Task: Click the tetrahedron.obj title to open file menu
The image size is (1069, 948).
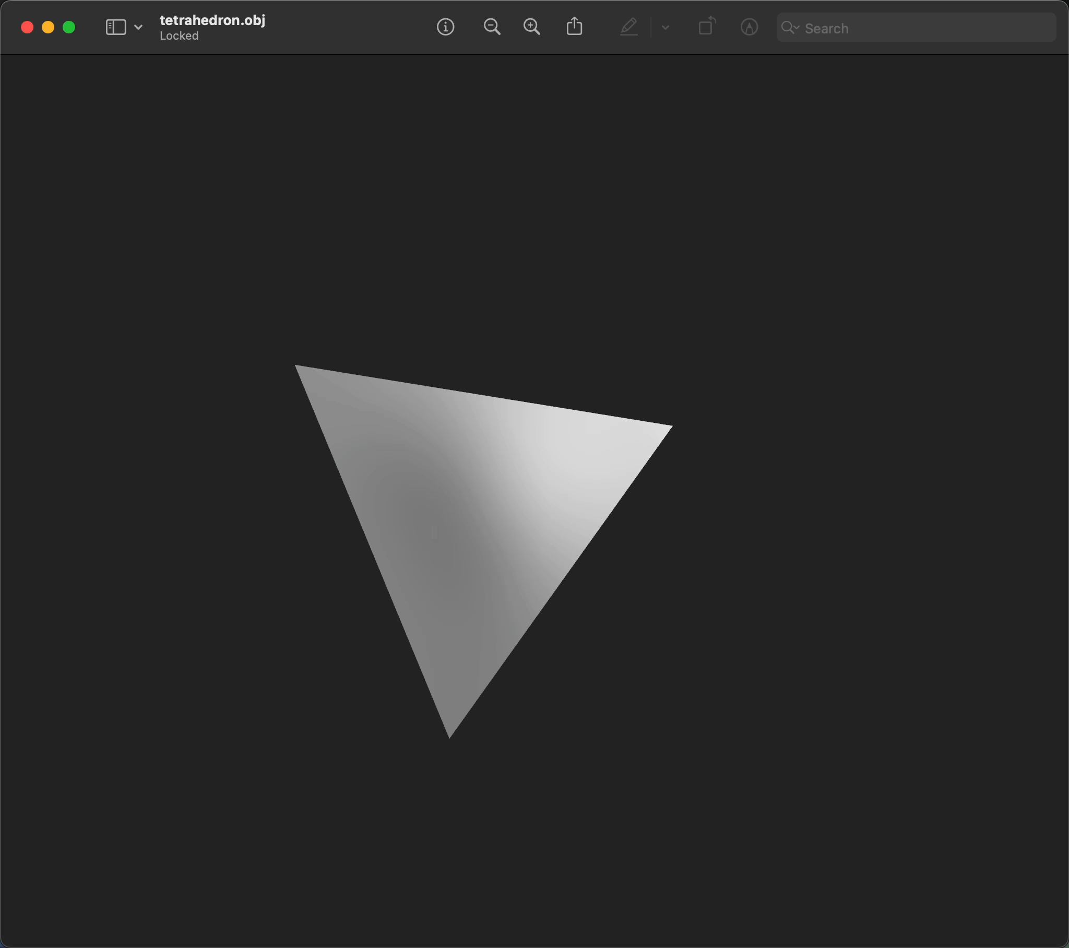Action: (x=212, y=21)
